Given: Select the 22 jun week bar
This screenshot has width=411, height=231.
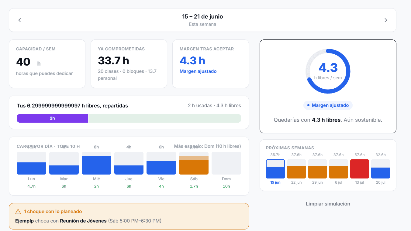Looking at the screenshot, I should 296,169.
